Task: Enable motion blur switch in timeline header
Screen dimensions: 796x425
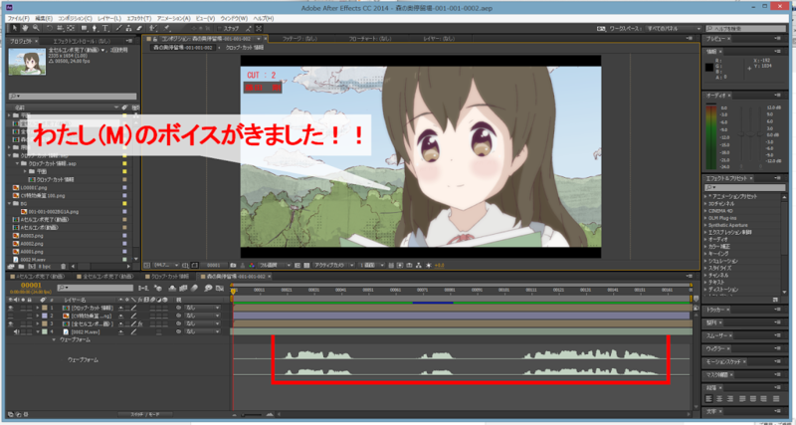Action: point(194,288)
